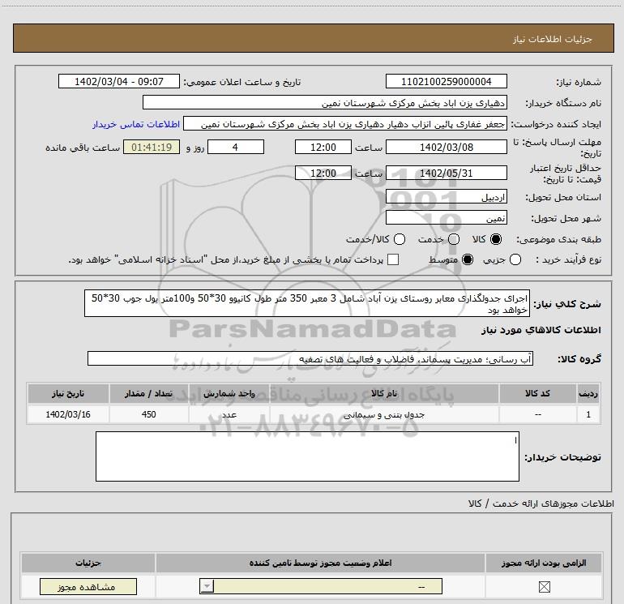The width and height of the screenshot is (624, 604).
Task: Click the price validity time 12:00 field
Action: coord(323,173)
